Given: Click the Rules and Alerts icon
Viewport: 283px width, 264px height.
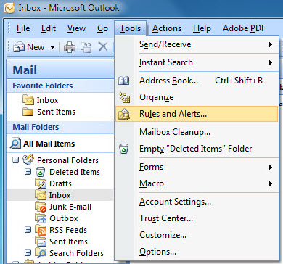Looking at the screenshot, I should [124, 114].
